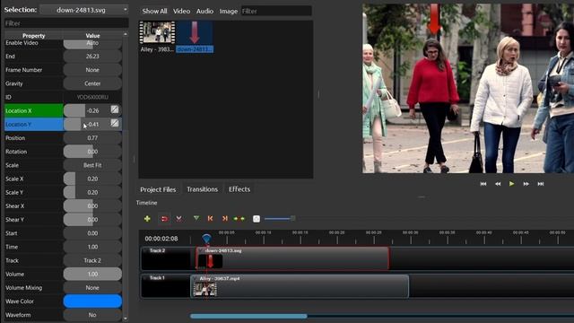This screenshot has width=574, height=323.
Task: Change the Frame Number None value
Action: click(x=92, y=70)
